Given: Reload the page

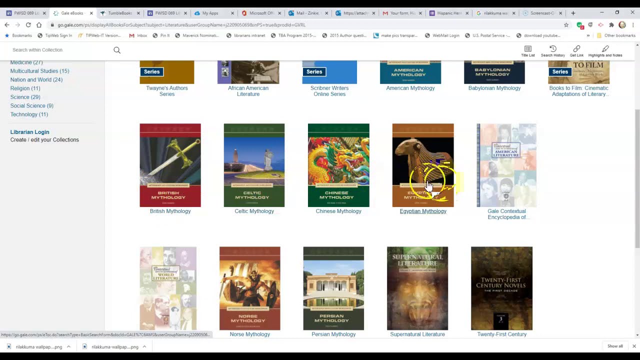Looking at the screenshot, I should 28,24.
